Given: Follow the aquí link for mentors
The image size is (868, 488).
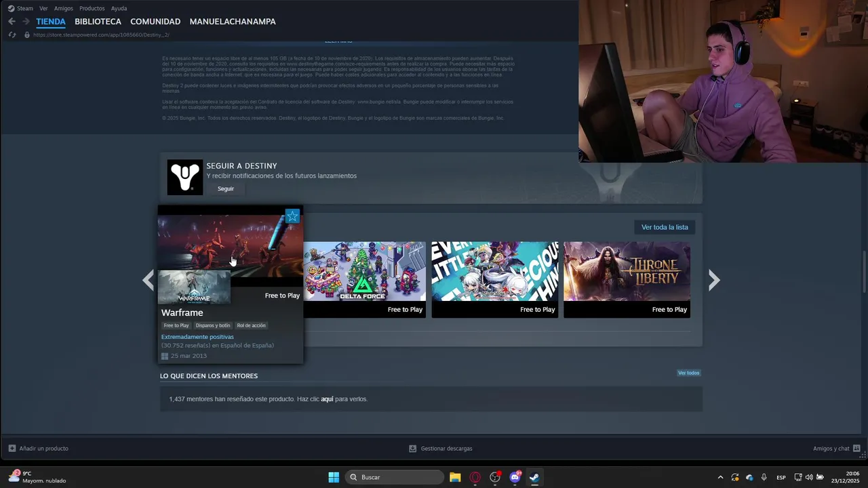Looking at the screenshot, I should [327, 399].
